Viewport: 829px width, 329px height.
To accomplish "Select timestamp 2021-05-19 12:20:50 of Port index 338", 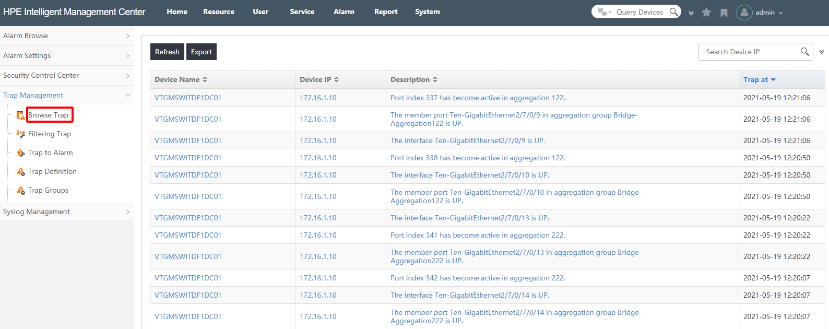I will tap(777, 158).
